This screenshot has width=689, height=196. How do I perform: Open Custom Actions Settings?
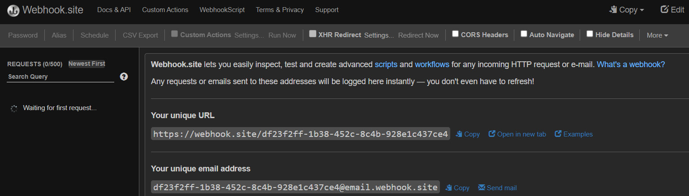click(x=249, y=35)
